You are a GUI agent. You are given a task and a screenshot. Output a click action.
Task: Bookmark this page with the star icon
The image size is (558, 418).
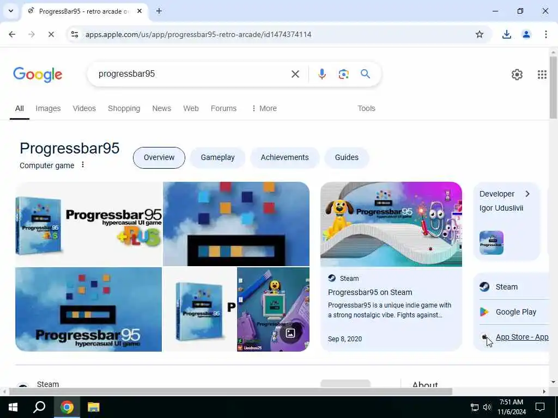480,34
